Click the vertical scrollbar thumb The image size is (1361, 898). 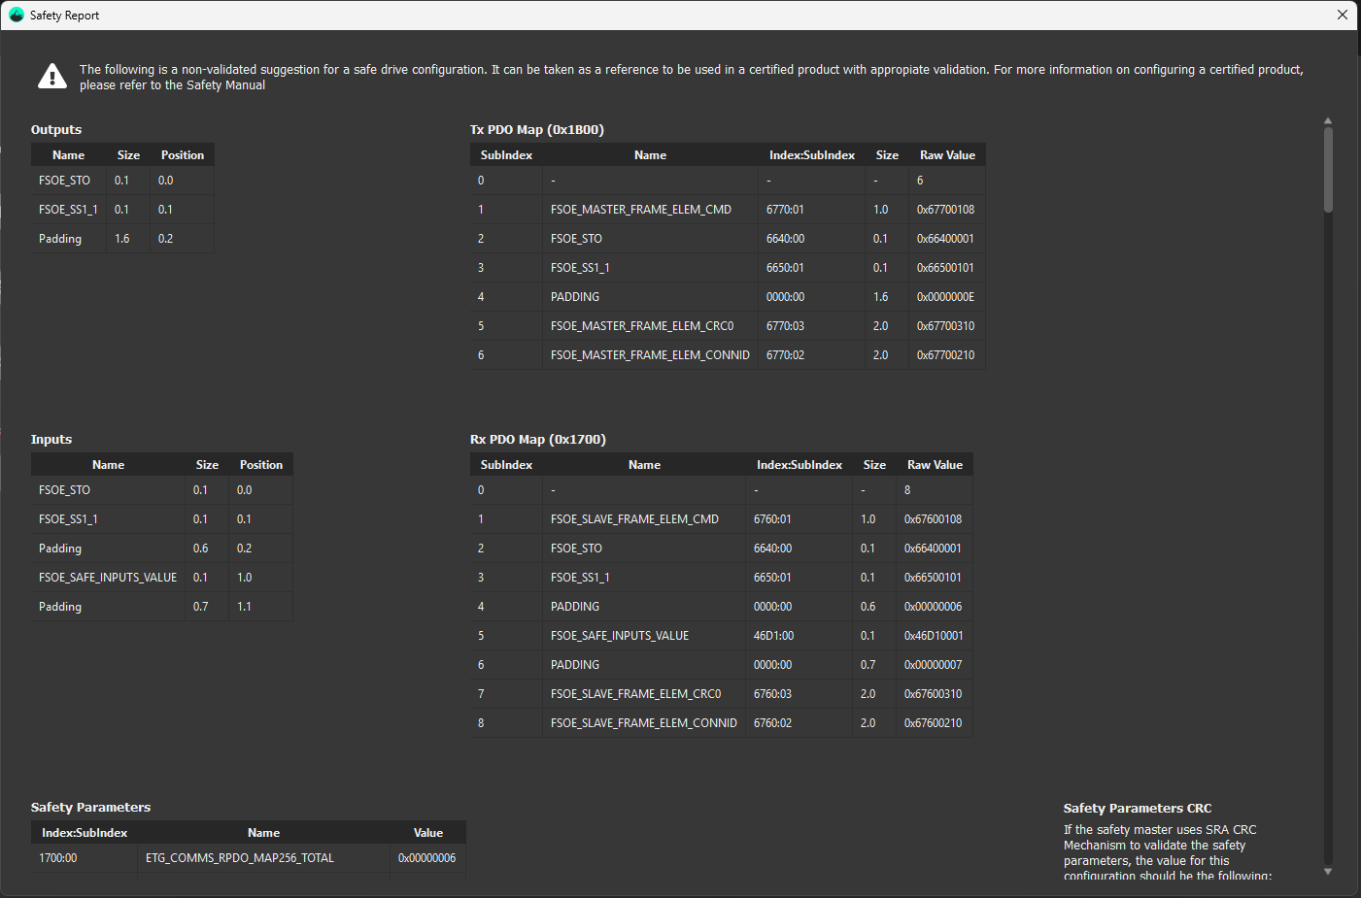[1328, 170]
